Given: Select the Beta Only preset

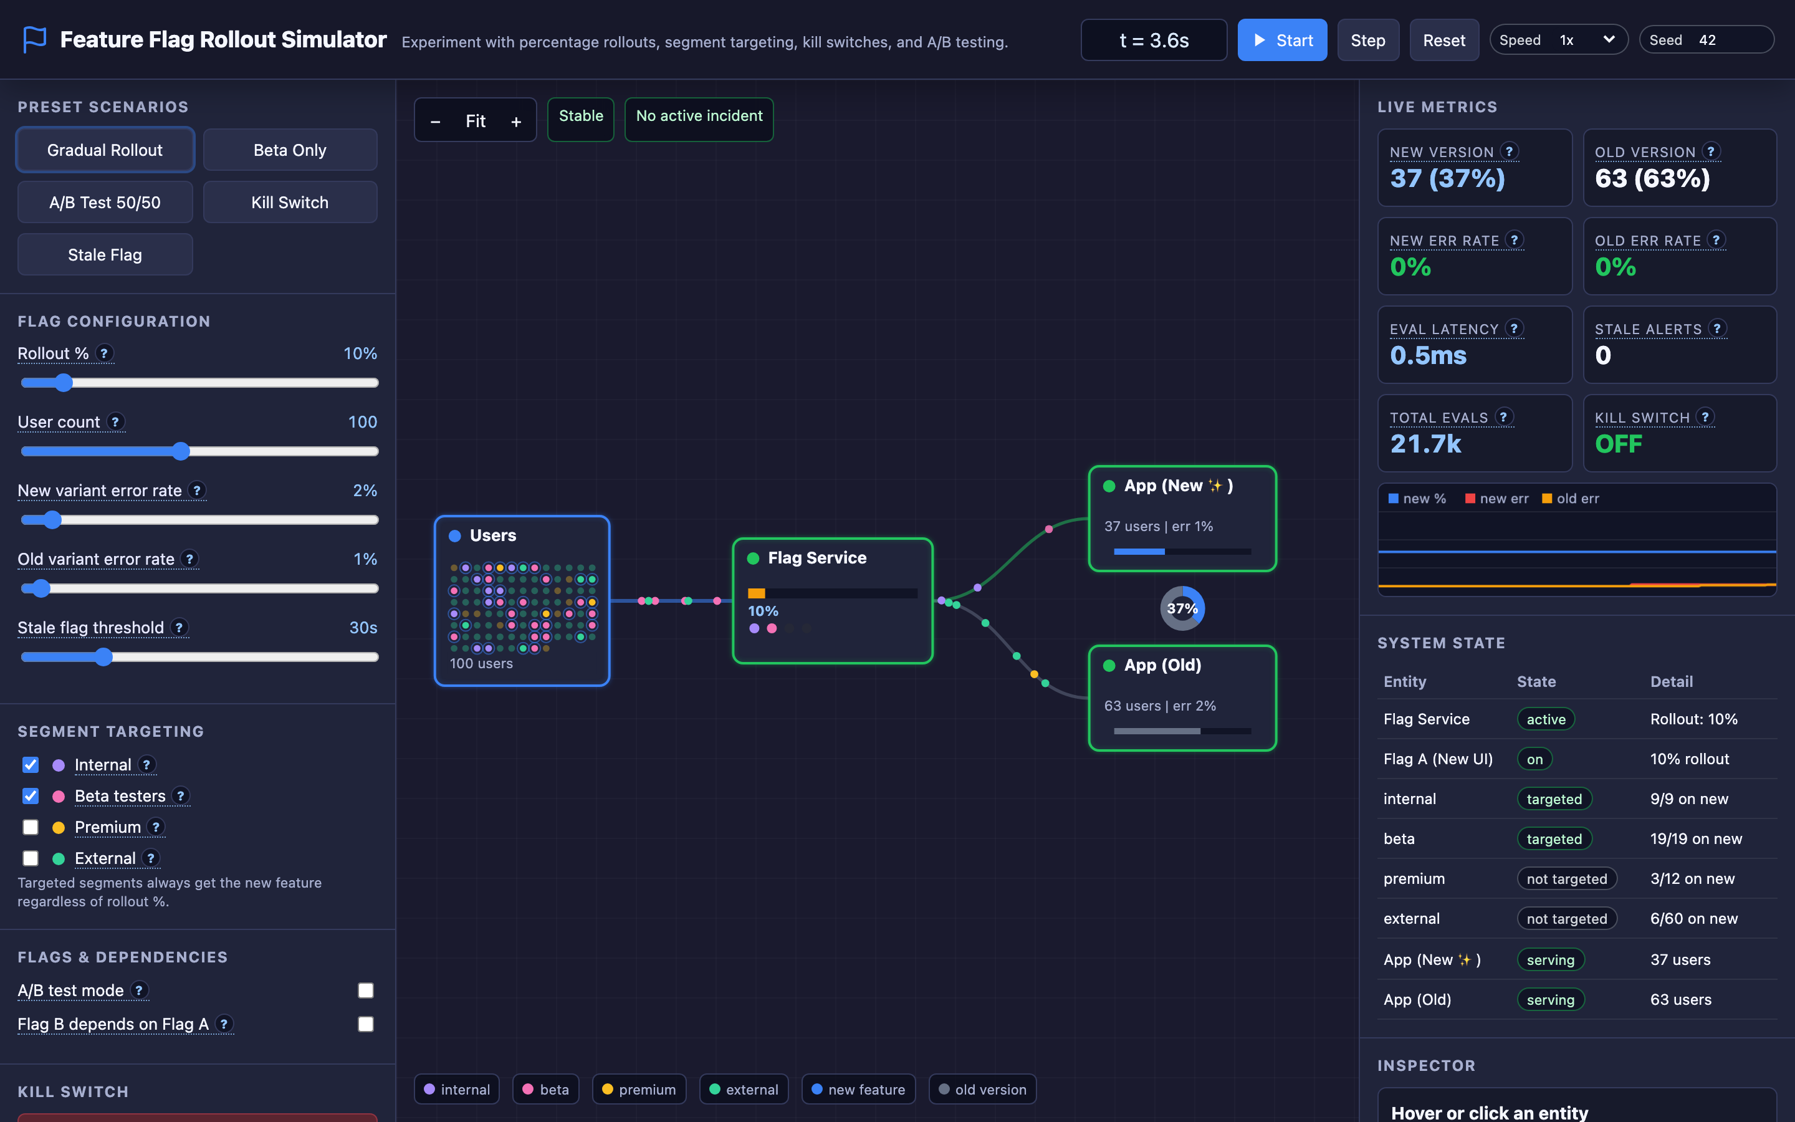Looking at the screenshot, I should (290, 150).
